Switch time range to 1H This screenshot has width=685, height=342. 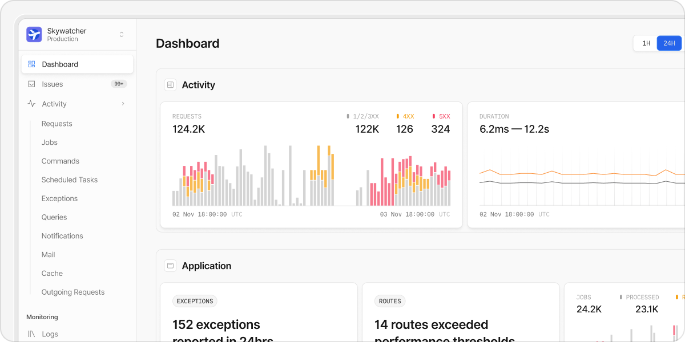(x=646, y=43)
